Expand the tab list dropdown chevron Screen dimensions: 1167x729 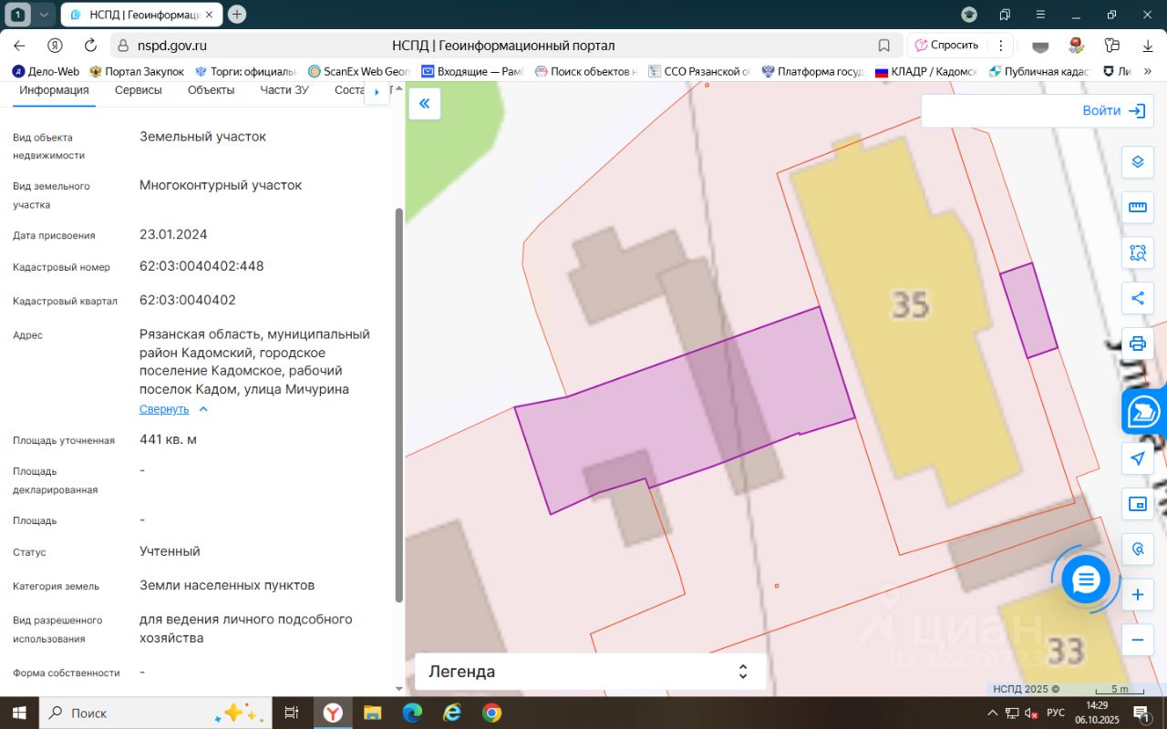[x=43, y=15]
